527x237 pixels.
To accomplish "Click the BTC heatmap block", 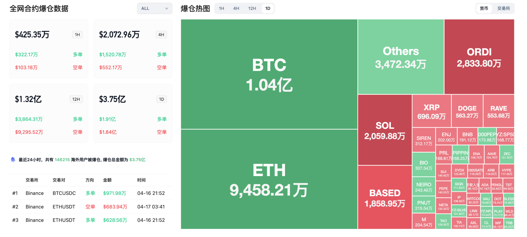I will (269, 74).
